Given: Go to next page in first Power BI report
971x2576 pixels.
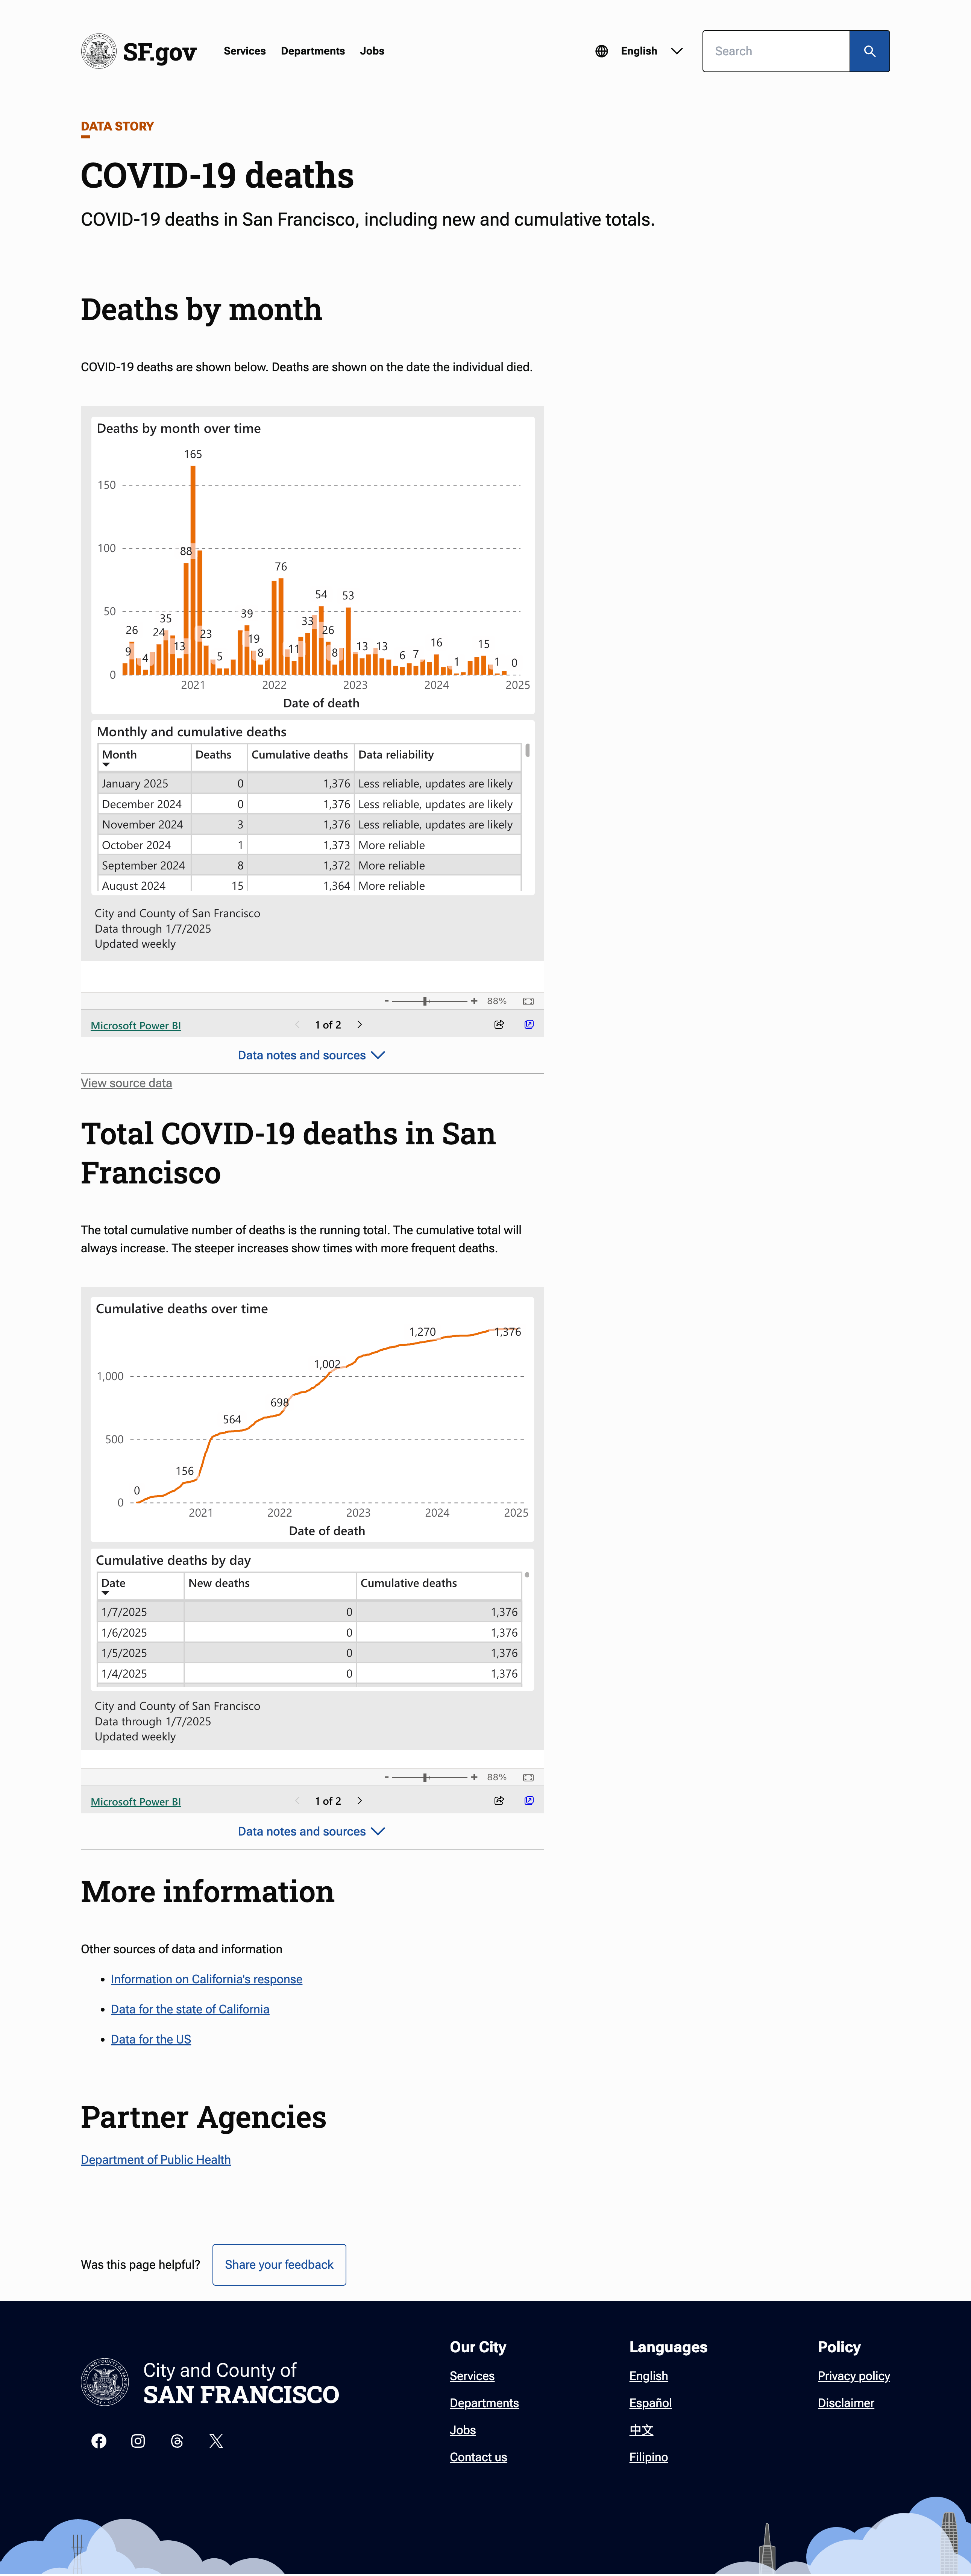Looking at the screenshot, I should (360, 1024).
